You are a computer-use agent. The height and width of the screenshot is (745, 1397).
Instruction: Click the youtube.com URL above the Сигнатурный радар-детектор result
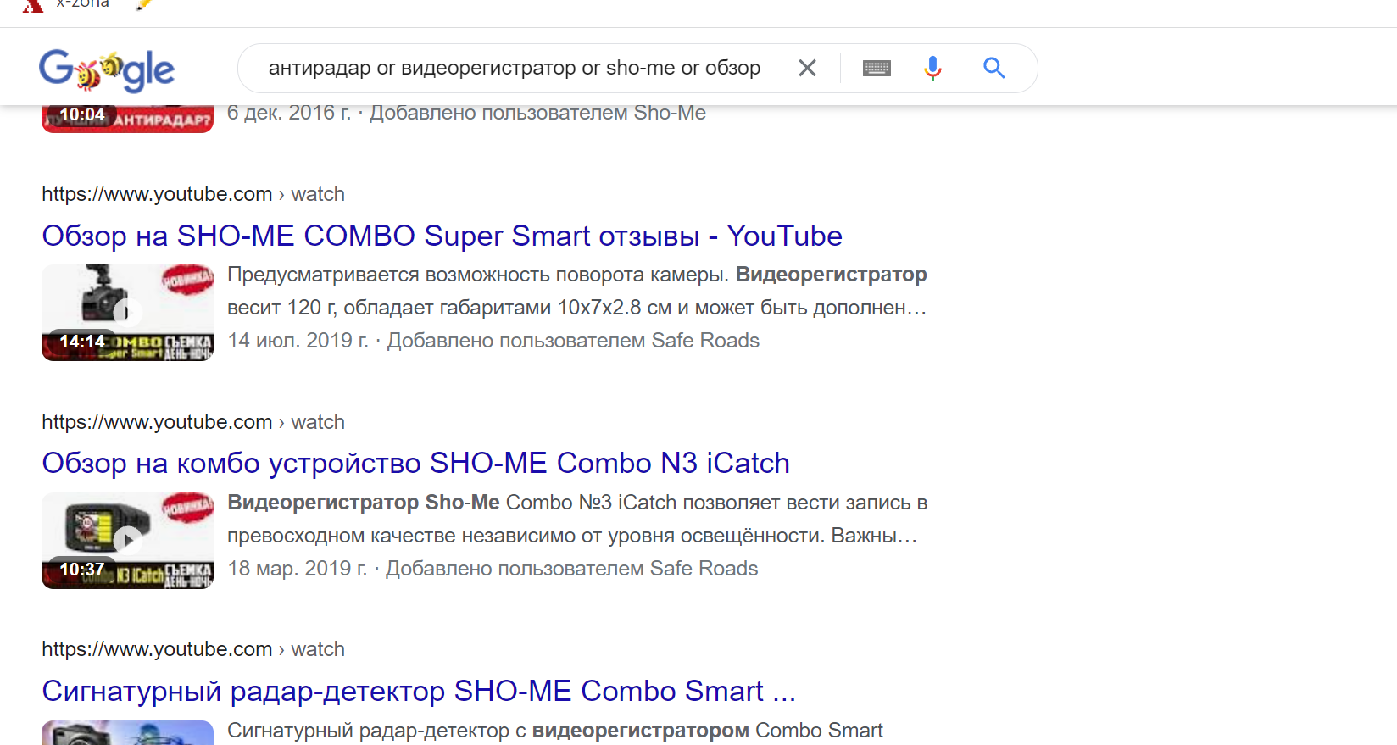click(x=157, y=649)
